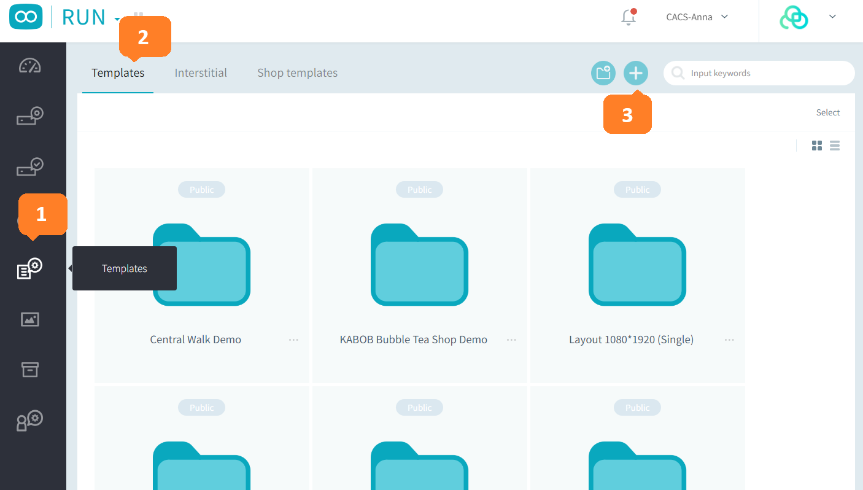Click the new folder icon button
This screenshot has height=490, width=863.
coord(603,73)
